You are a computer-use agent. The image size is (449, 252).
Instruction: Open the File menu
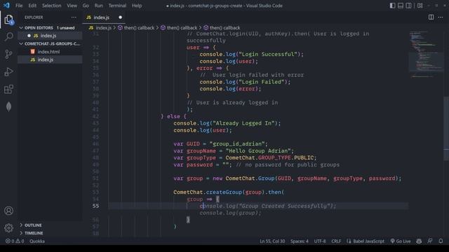pyautogui.click(x=19, y=6)
